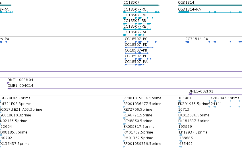The image size is (242, 148).
Task: Select BAC clone DME1-002F01
Action: [201, 91]
